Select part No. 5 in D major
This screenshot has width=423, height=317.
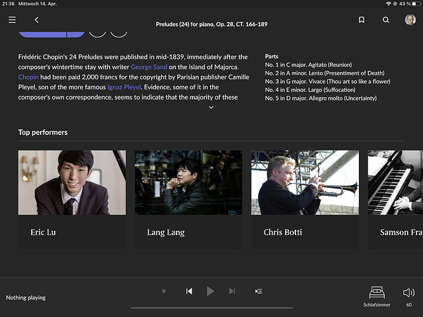(321, 98)
